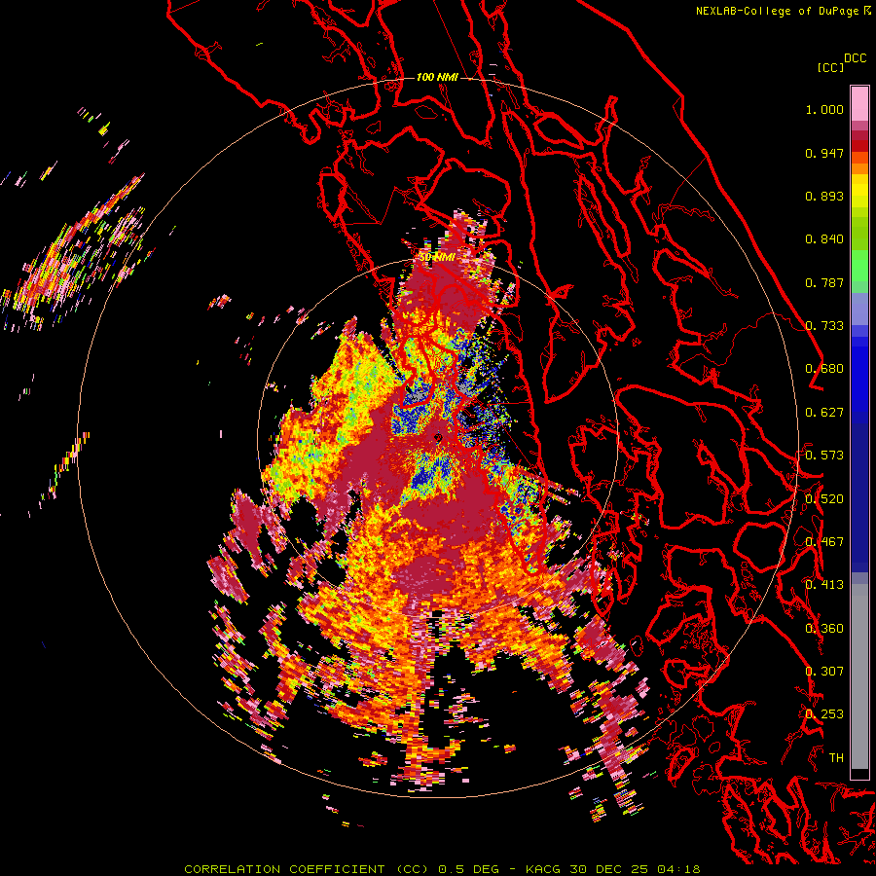Click the [CC] units label
The width and height of the screenshot is (876, 876).
click(x=830, y=67)
